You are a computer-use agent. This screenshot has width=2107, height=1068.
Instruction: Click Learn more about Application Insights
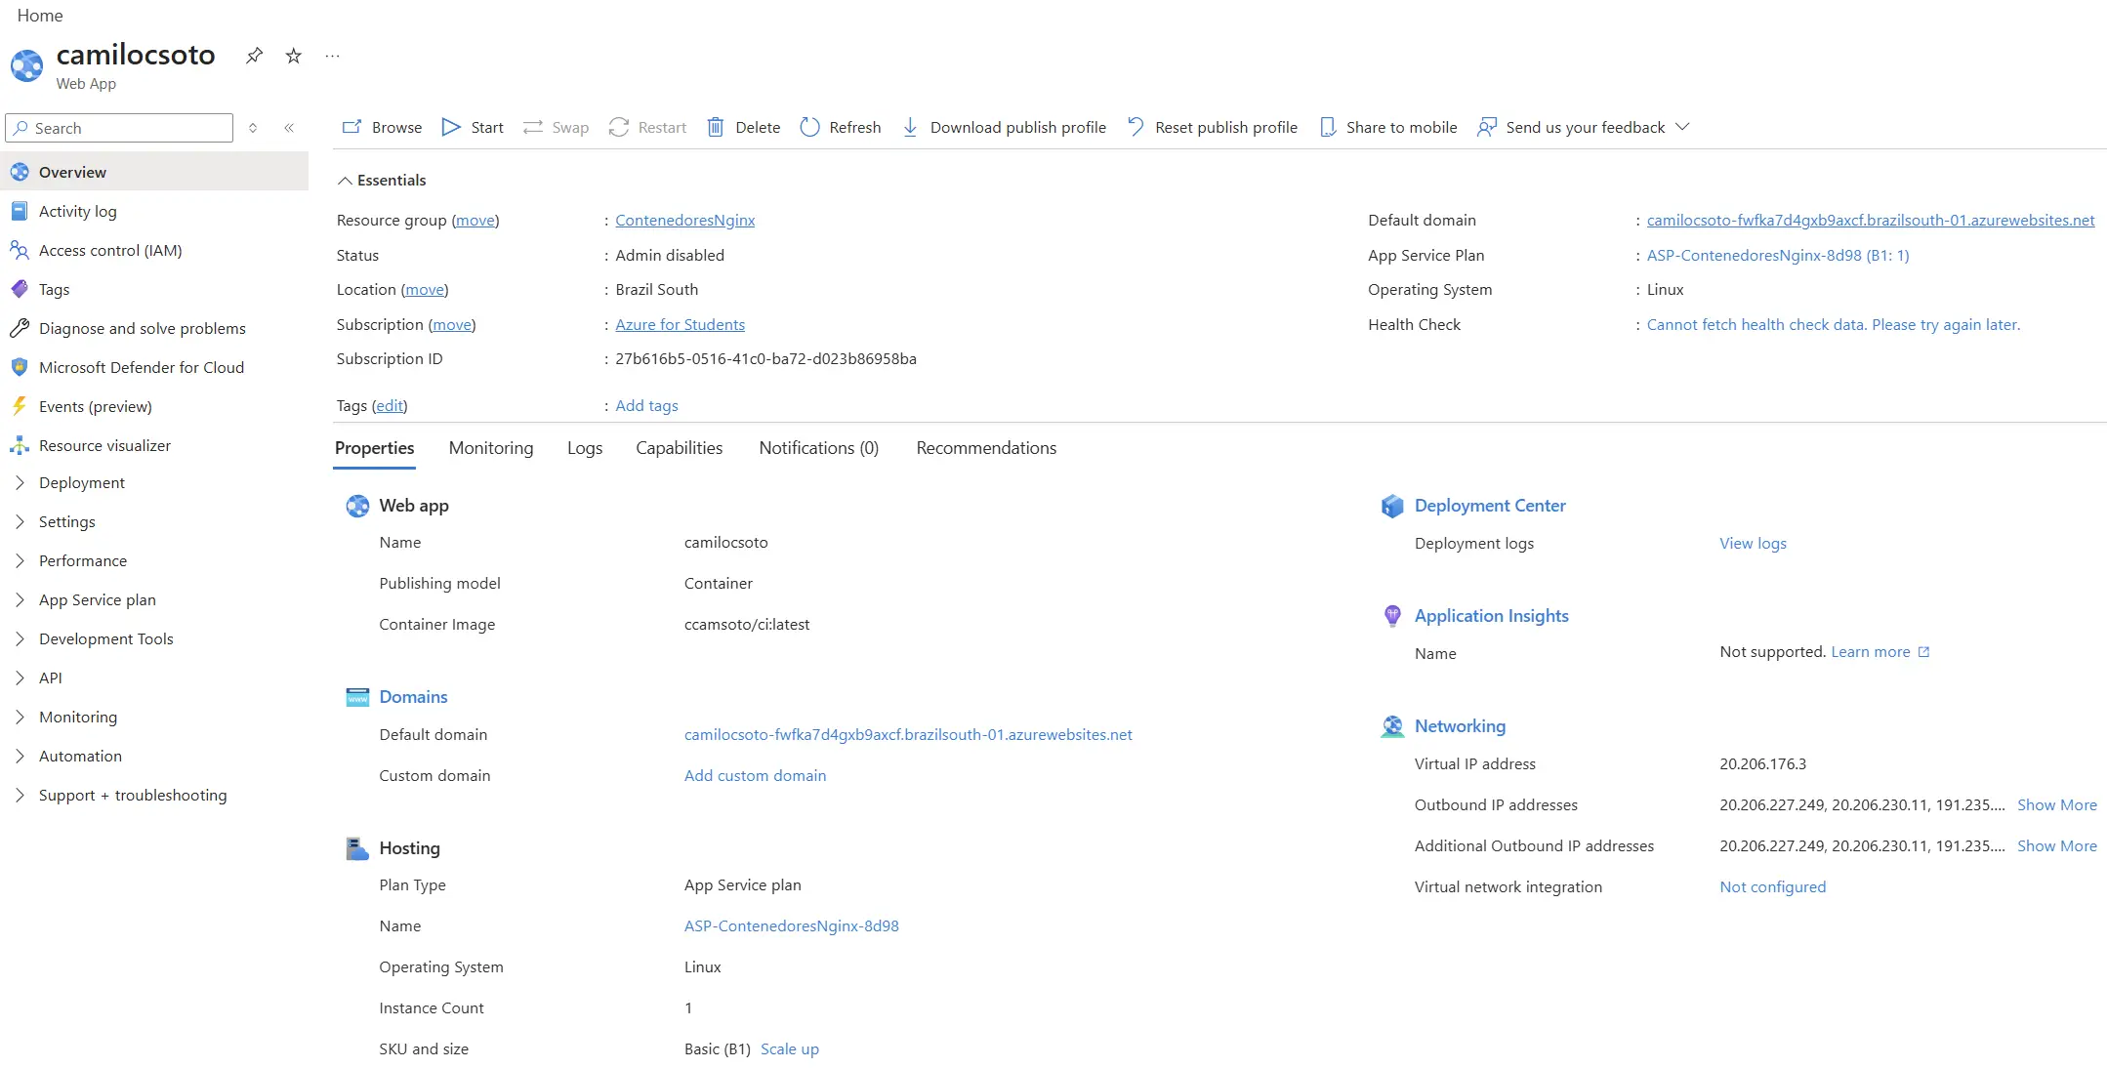click(1880, 652)
